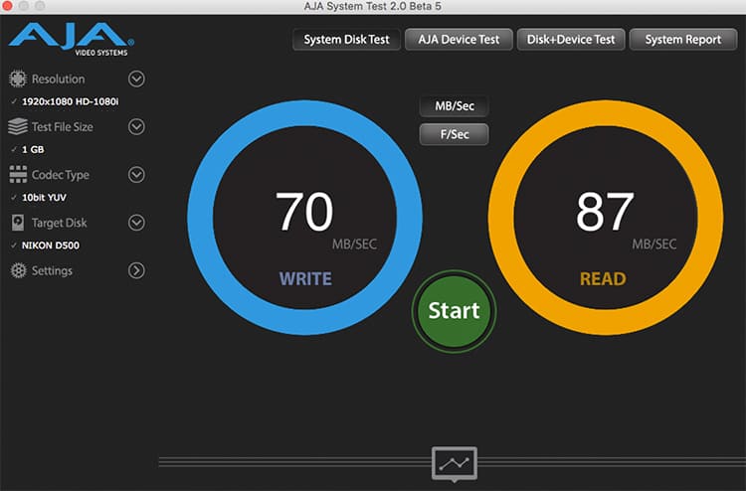Viewport: 746px width, 491px height.
Task: Click the Target Disk drive icon
Action: (17, 223)
